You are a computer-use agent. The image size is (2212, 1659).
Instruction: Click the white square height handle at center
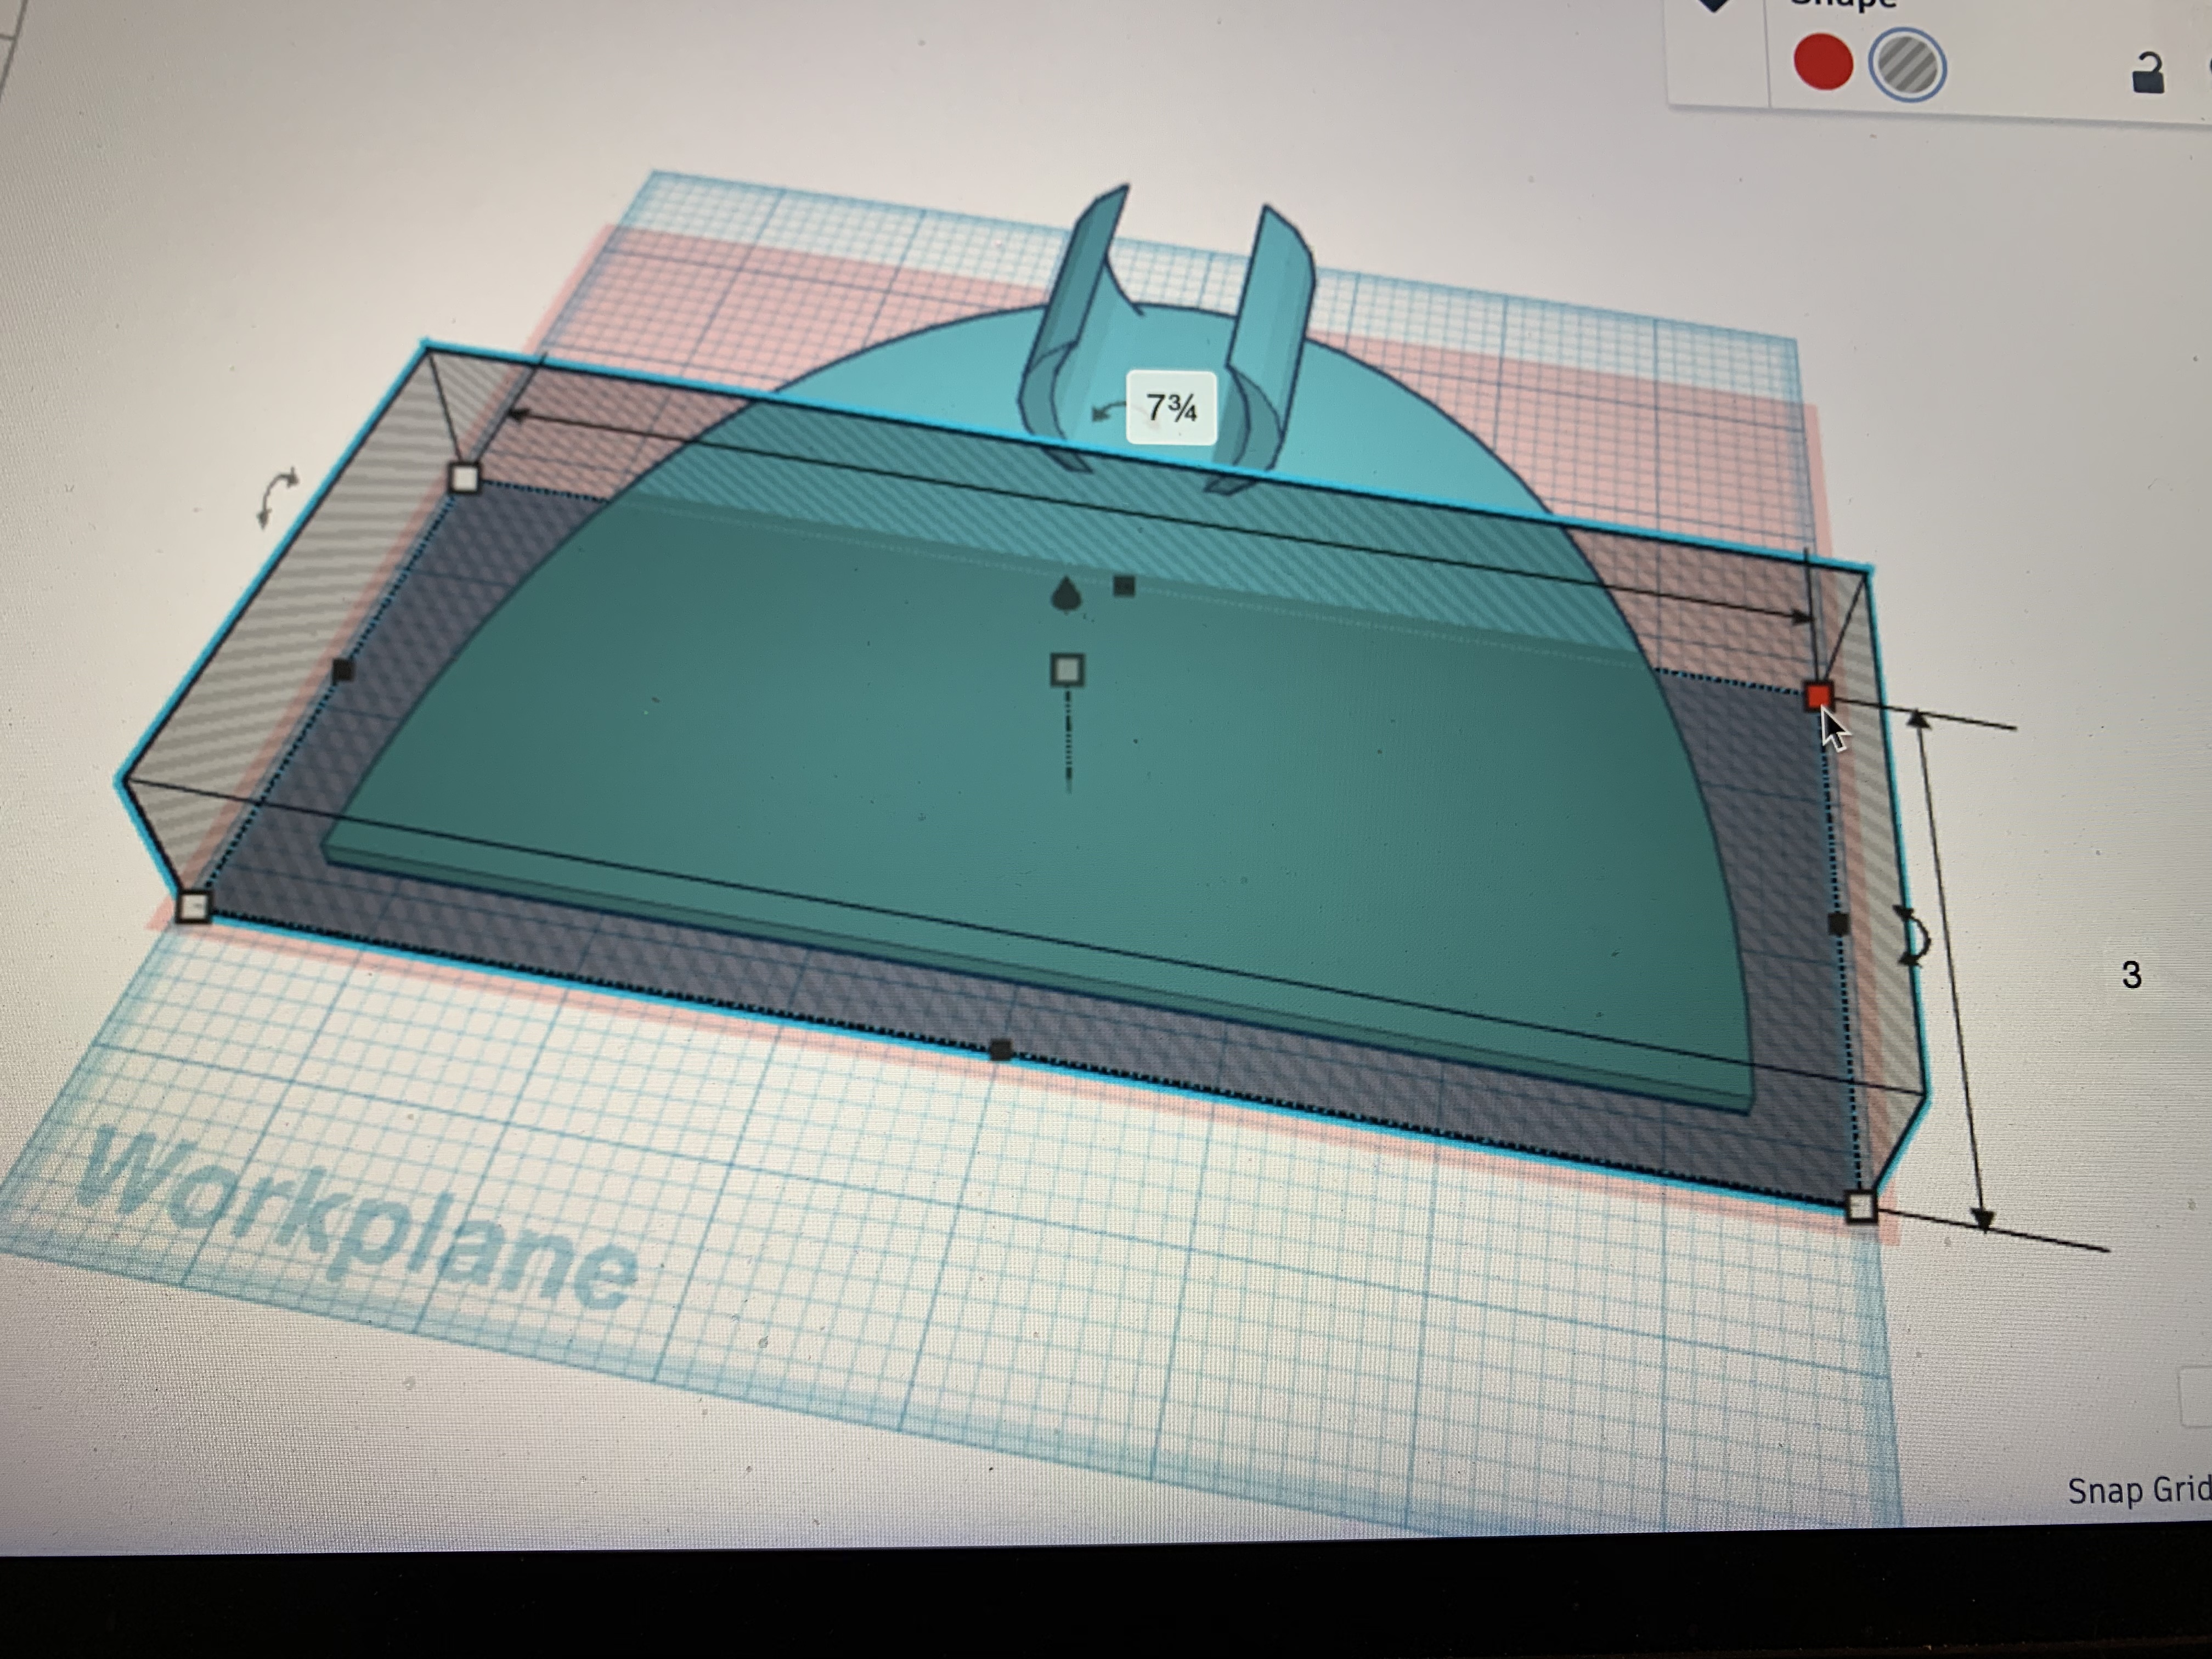pos(1068,669)
